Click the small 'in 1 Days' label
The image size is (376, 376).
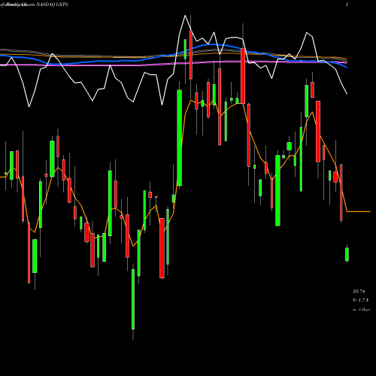click(361, 310)
